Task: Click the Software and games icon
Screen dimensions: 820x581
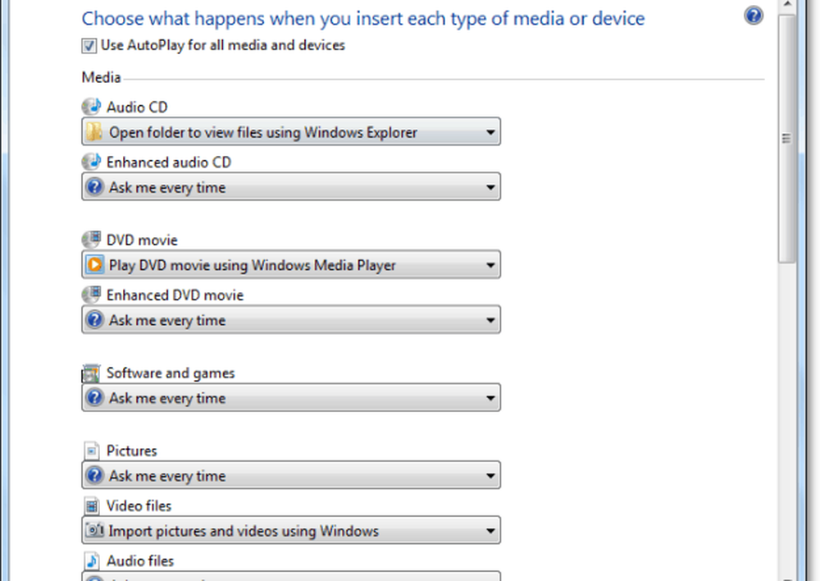Action: (x=91, y=373)
